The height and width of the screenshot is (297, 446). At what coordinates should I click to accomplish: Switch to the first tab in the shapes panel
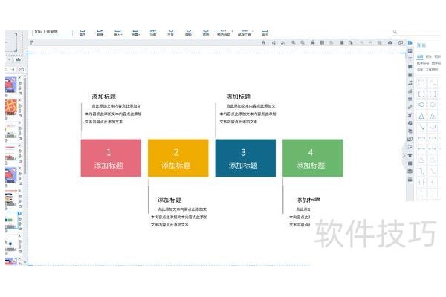[420, 56]
